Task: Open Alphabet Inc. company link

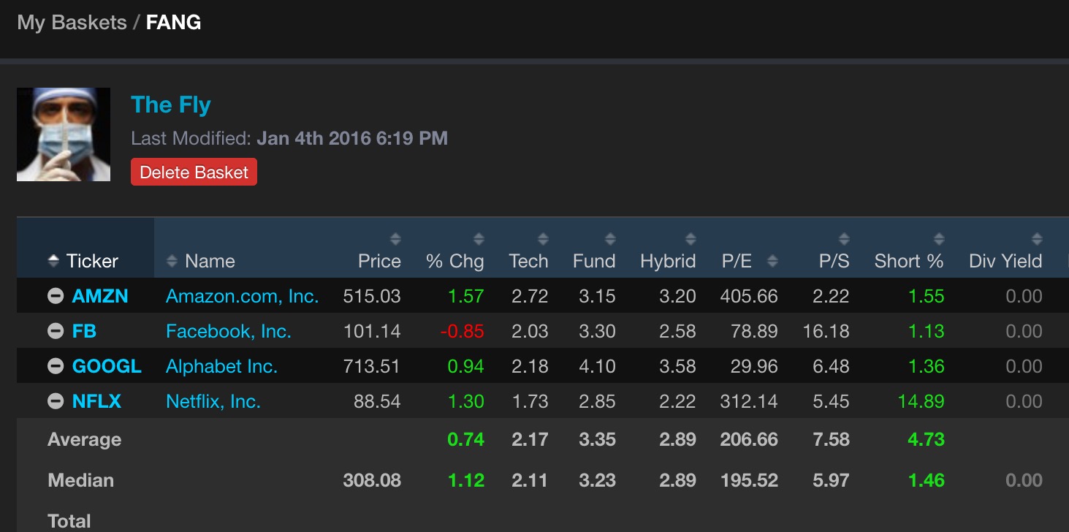Action: coord(221,366)
